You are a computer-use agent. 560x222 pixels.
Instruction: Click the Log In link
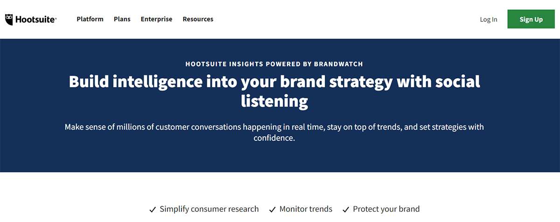tap(489, 20)
